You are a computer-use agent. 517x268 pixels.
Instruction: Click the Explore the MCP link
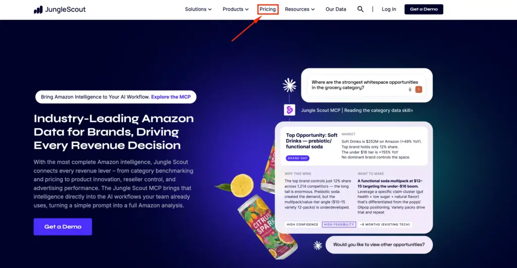[x=171, y=97]
